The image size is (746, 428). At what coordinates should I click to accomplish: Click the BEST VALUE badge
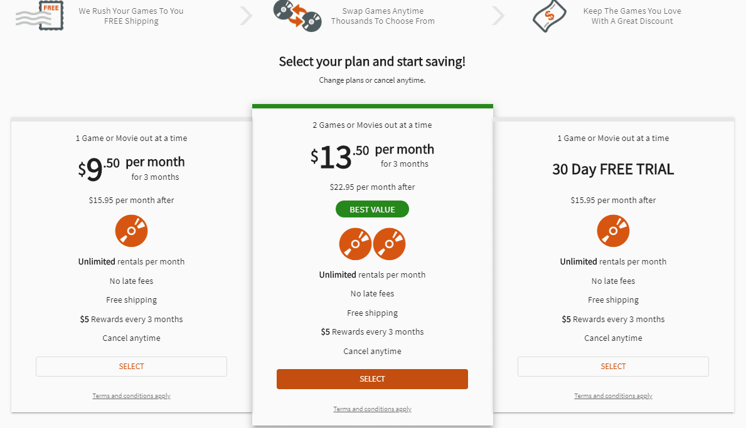pos(372,209)
